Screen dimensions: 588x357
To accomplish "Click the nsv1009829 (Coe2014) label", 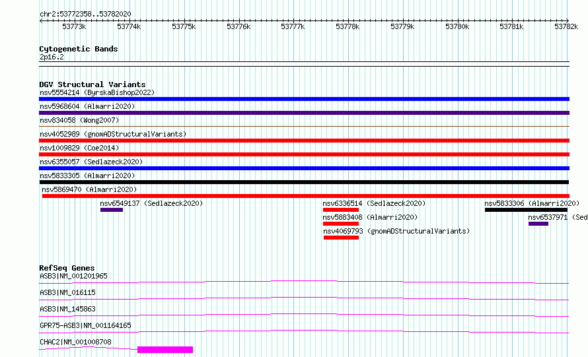I will [79, 148].
